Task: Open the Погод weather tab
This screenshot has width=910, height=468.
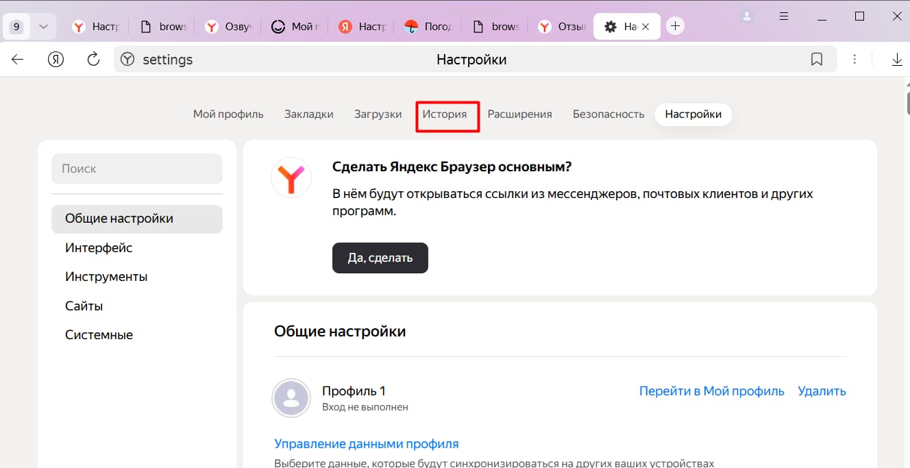Action: [428, 27]
